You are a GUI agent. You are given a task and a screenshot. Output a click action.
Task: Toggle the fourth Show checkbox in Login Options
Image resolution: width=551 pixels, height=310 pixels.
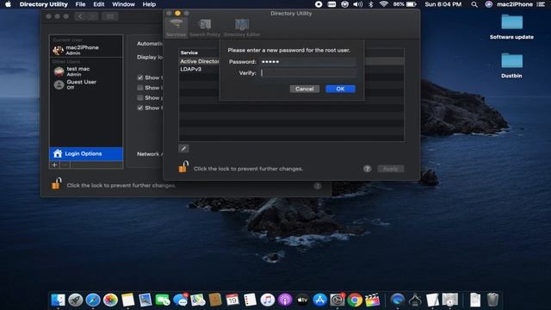(140, 108)
